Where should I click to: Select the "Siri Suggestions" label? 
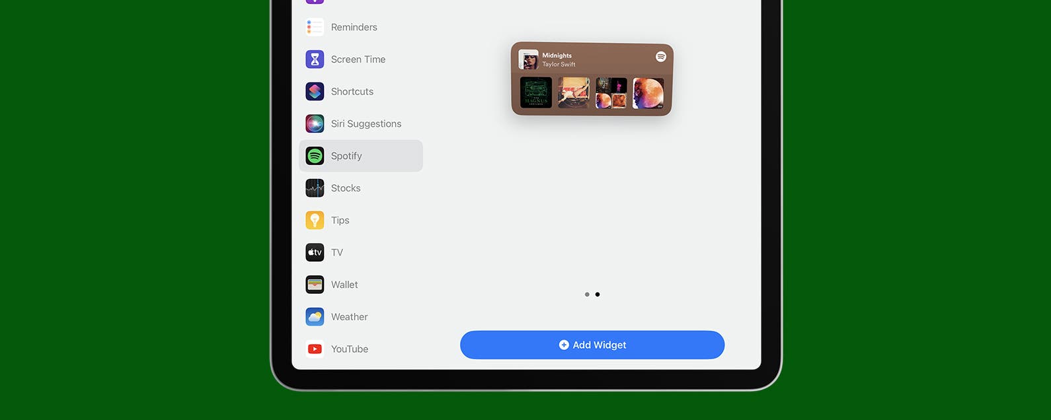(366, 123)
